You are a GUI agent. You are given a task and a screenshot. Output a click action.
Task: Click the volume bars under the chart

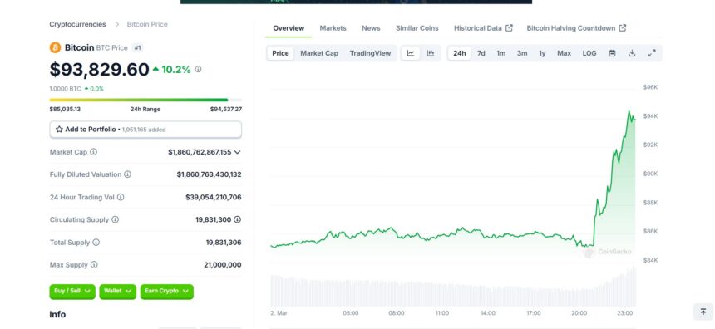point(453,287)
